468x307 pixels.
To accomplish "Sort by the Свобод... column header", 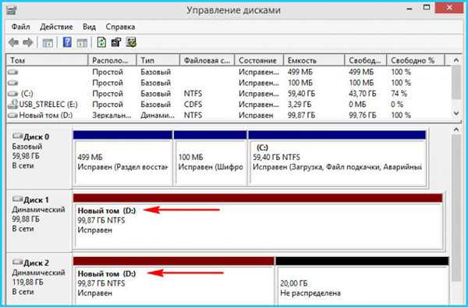I will coord(366,60).
